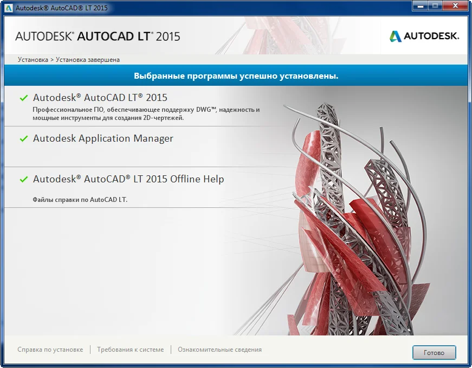This screenshot has height=368, width=472.
Task: Click the Готово button
Action: click(434, 352)
